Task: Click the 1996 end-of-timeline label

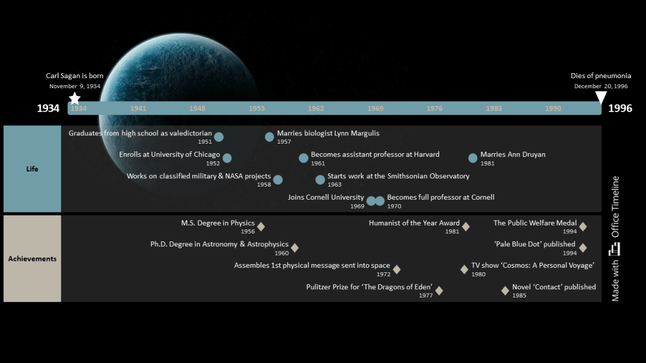Action: pos(619,108)
